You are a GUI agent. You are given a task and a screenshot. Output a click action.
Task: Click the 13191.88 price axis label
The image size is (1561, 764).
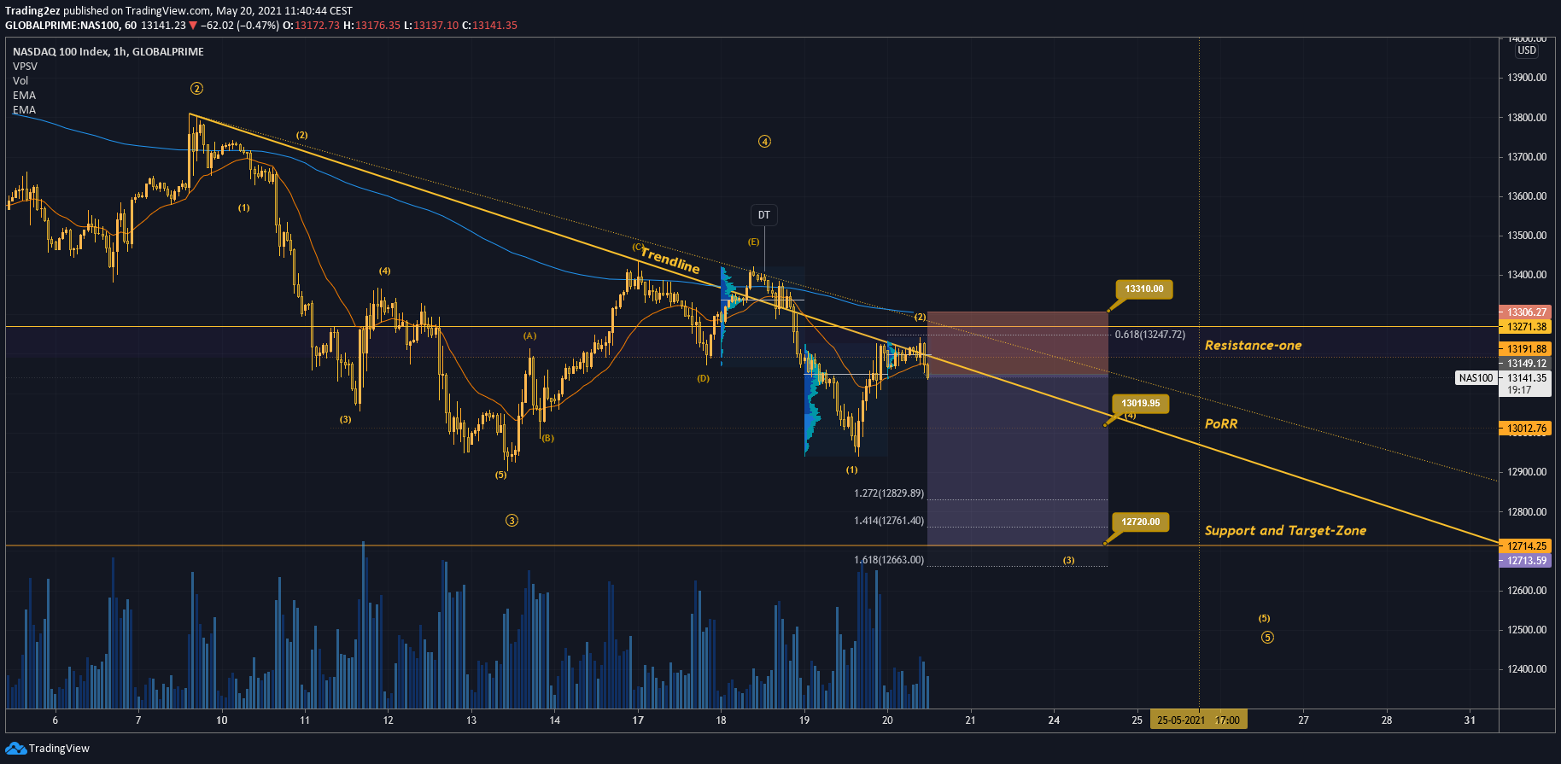[1526, 349]
